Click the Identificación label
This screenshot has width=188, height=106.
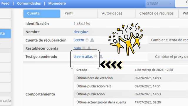(37, 24)
